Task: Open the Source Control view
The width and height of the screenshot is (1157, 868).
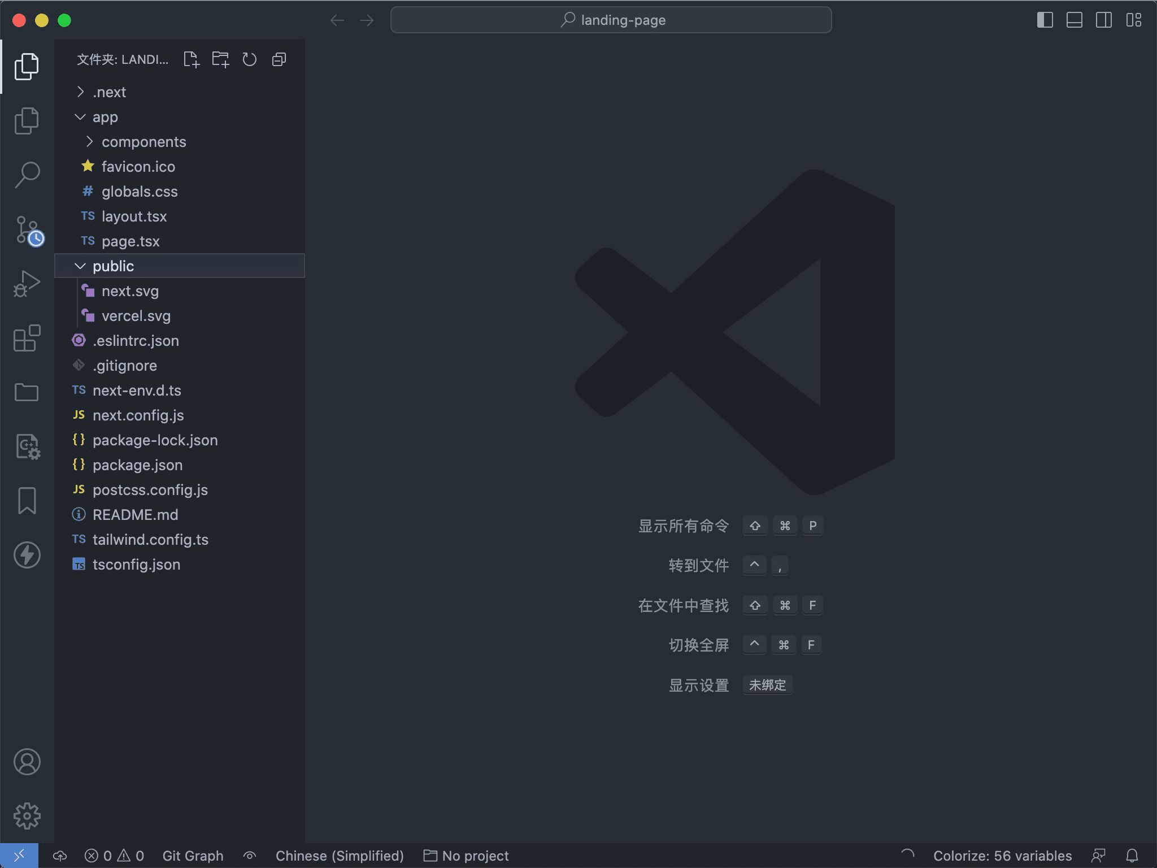Action: point(28,231)
